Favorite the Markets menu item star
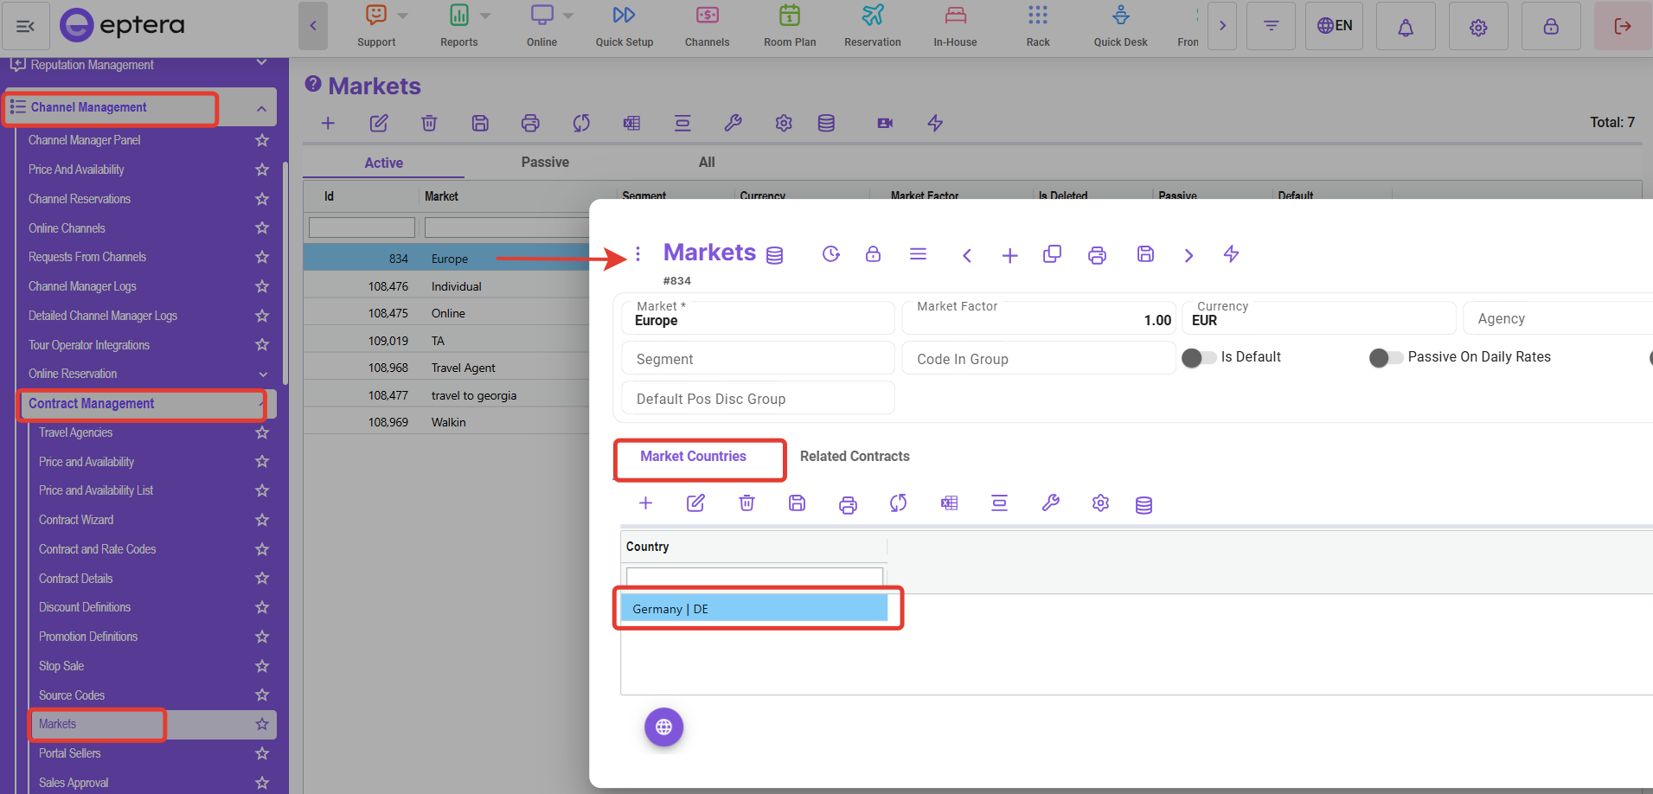 click(x=262, y=724)
